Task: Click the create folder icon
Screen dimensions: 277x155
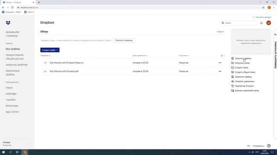Action: pyautogui.click(x=232, y=68)
